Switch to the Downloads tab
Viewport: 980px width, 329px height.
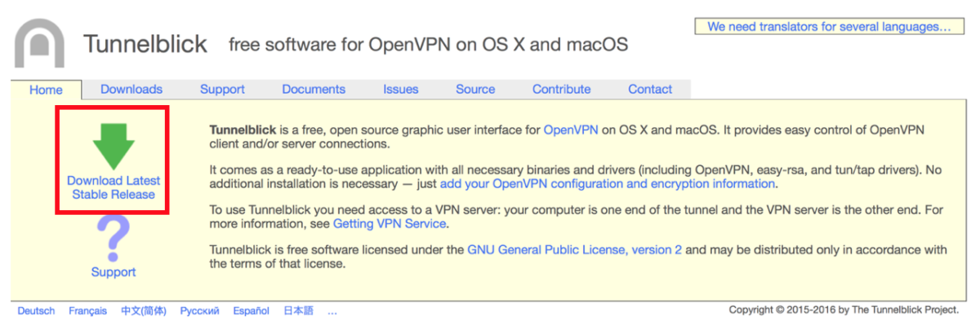[x=131, y=90]
